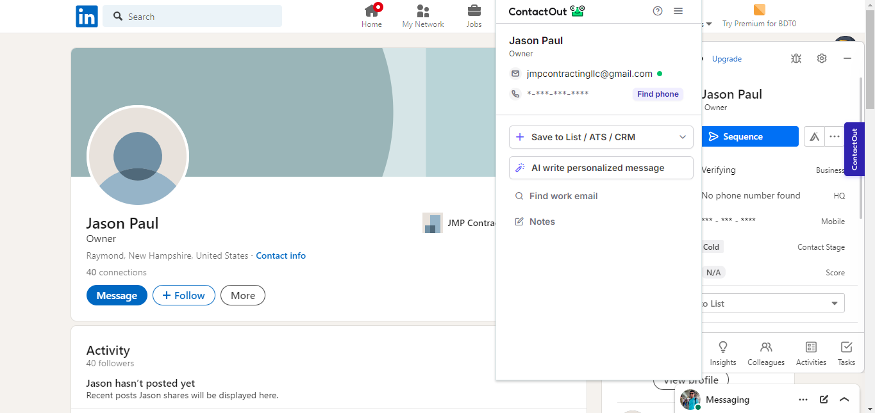
Task: Click the View profile button
Action: 691,381
